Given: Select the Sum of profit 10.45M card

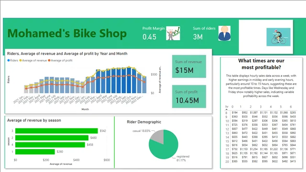Looking at the screenshot, I should 189,97.
